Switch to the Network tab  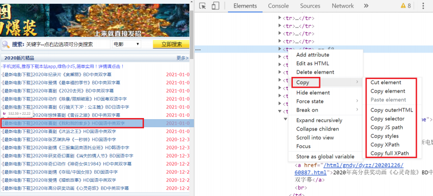pos(343,6)
